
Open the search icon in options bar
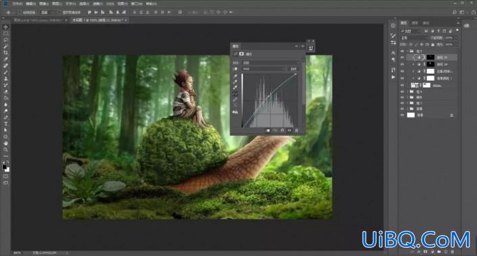[455, 12]
